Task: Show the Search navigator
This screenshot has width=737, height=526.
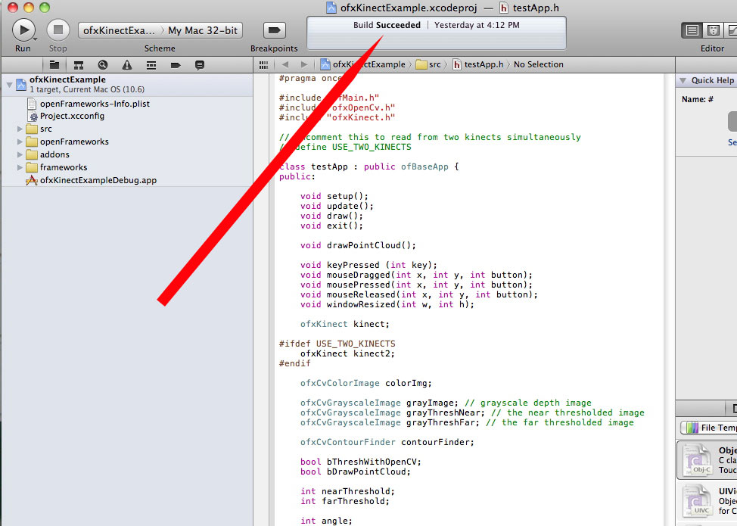Action: [102, 65]
